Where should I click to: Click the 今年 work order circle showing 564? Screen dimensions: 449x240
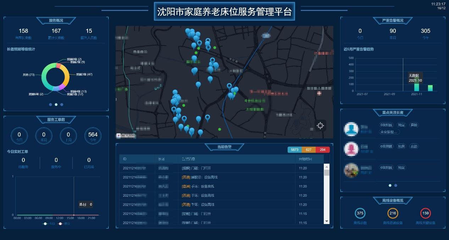point(93,136)
